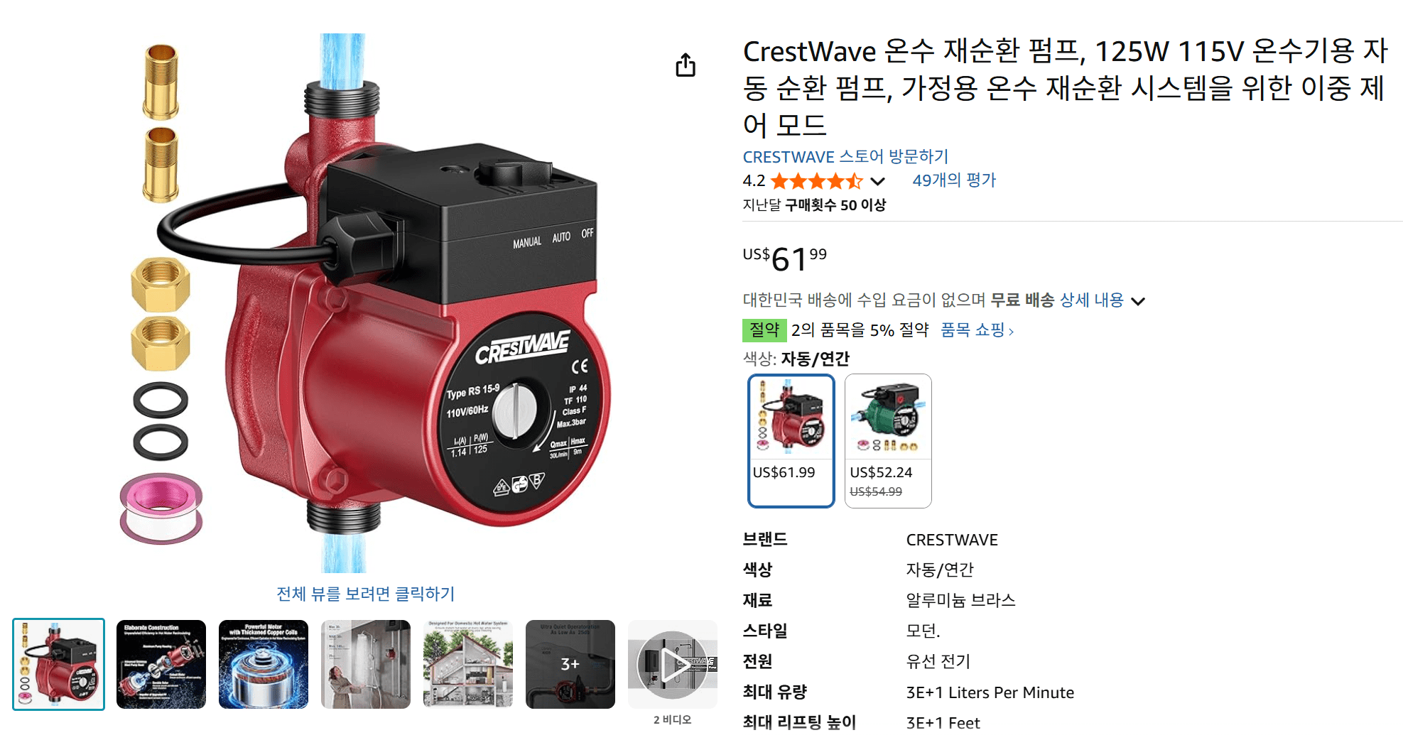Click 전체 뷰를 보려면 클릭하기 link

click(365, 594)
